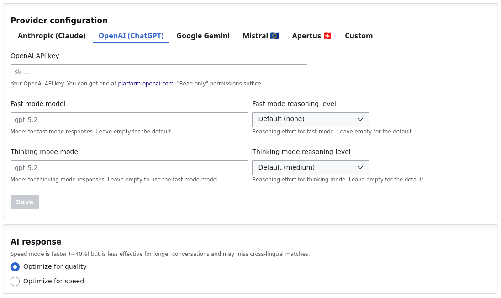
Task: Click the 'OpenAI API key' label
Action: tap(35, 56)
